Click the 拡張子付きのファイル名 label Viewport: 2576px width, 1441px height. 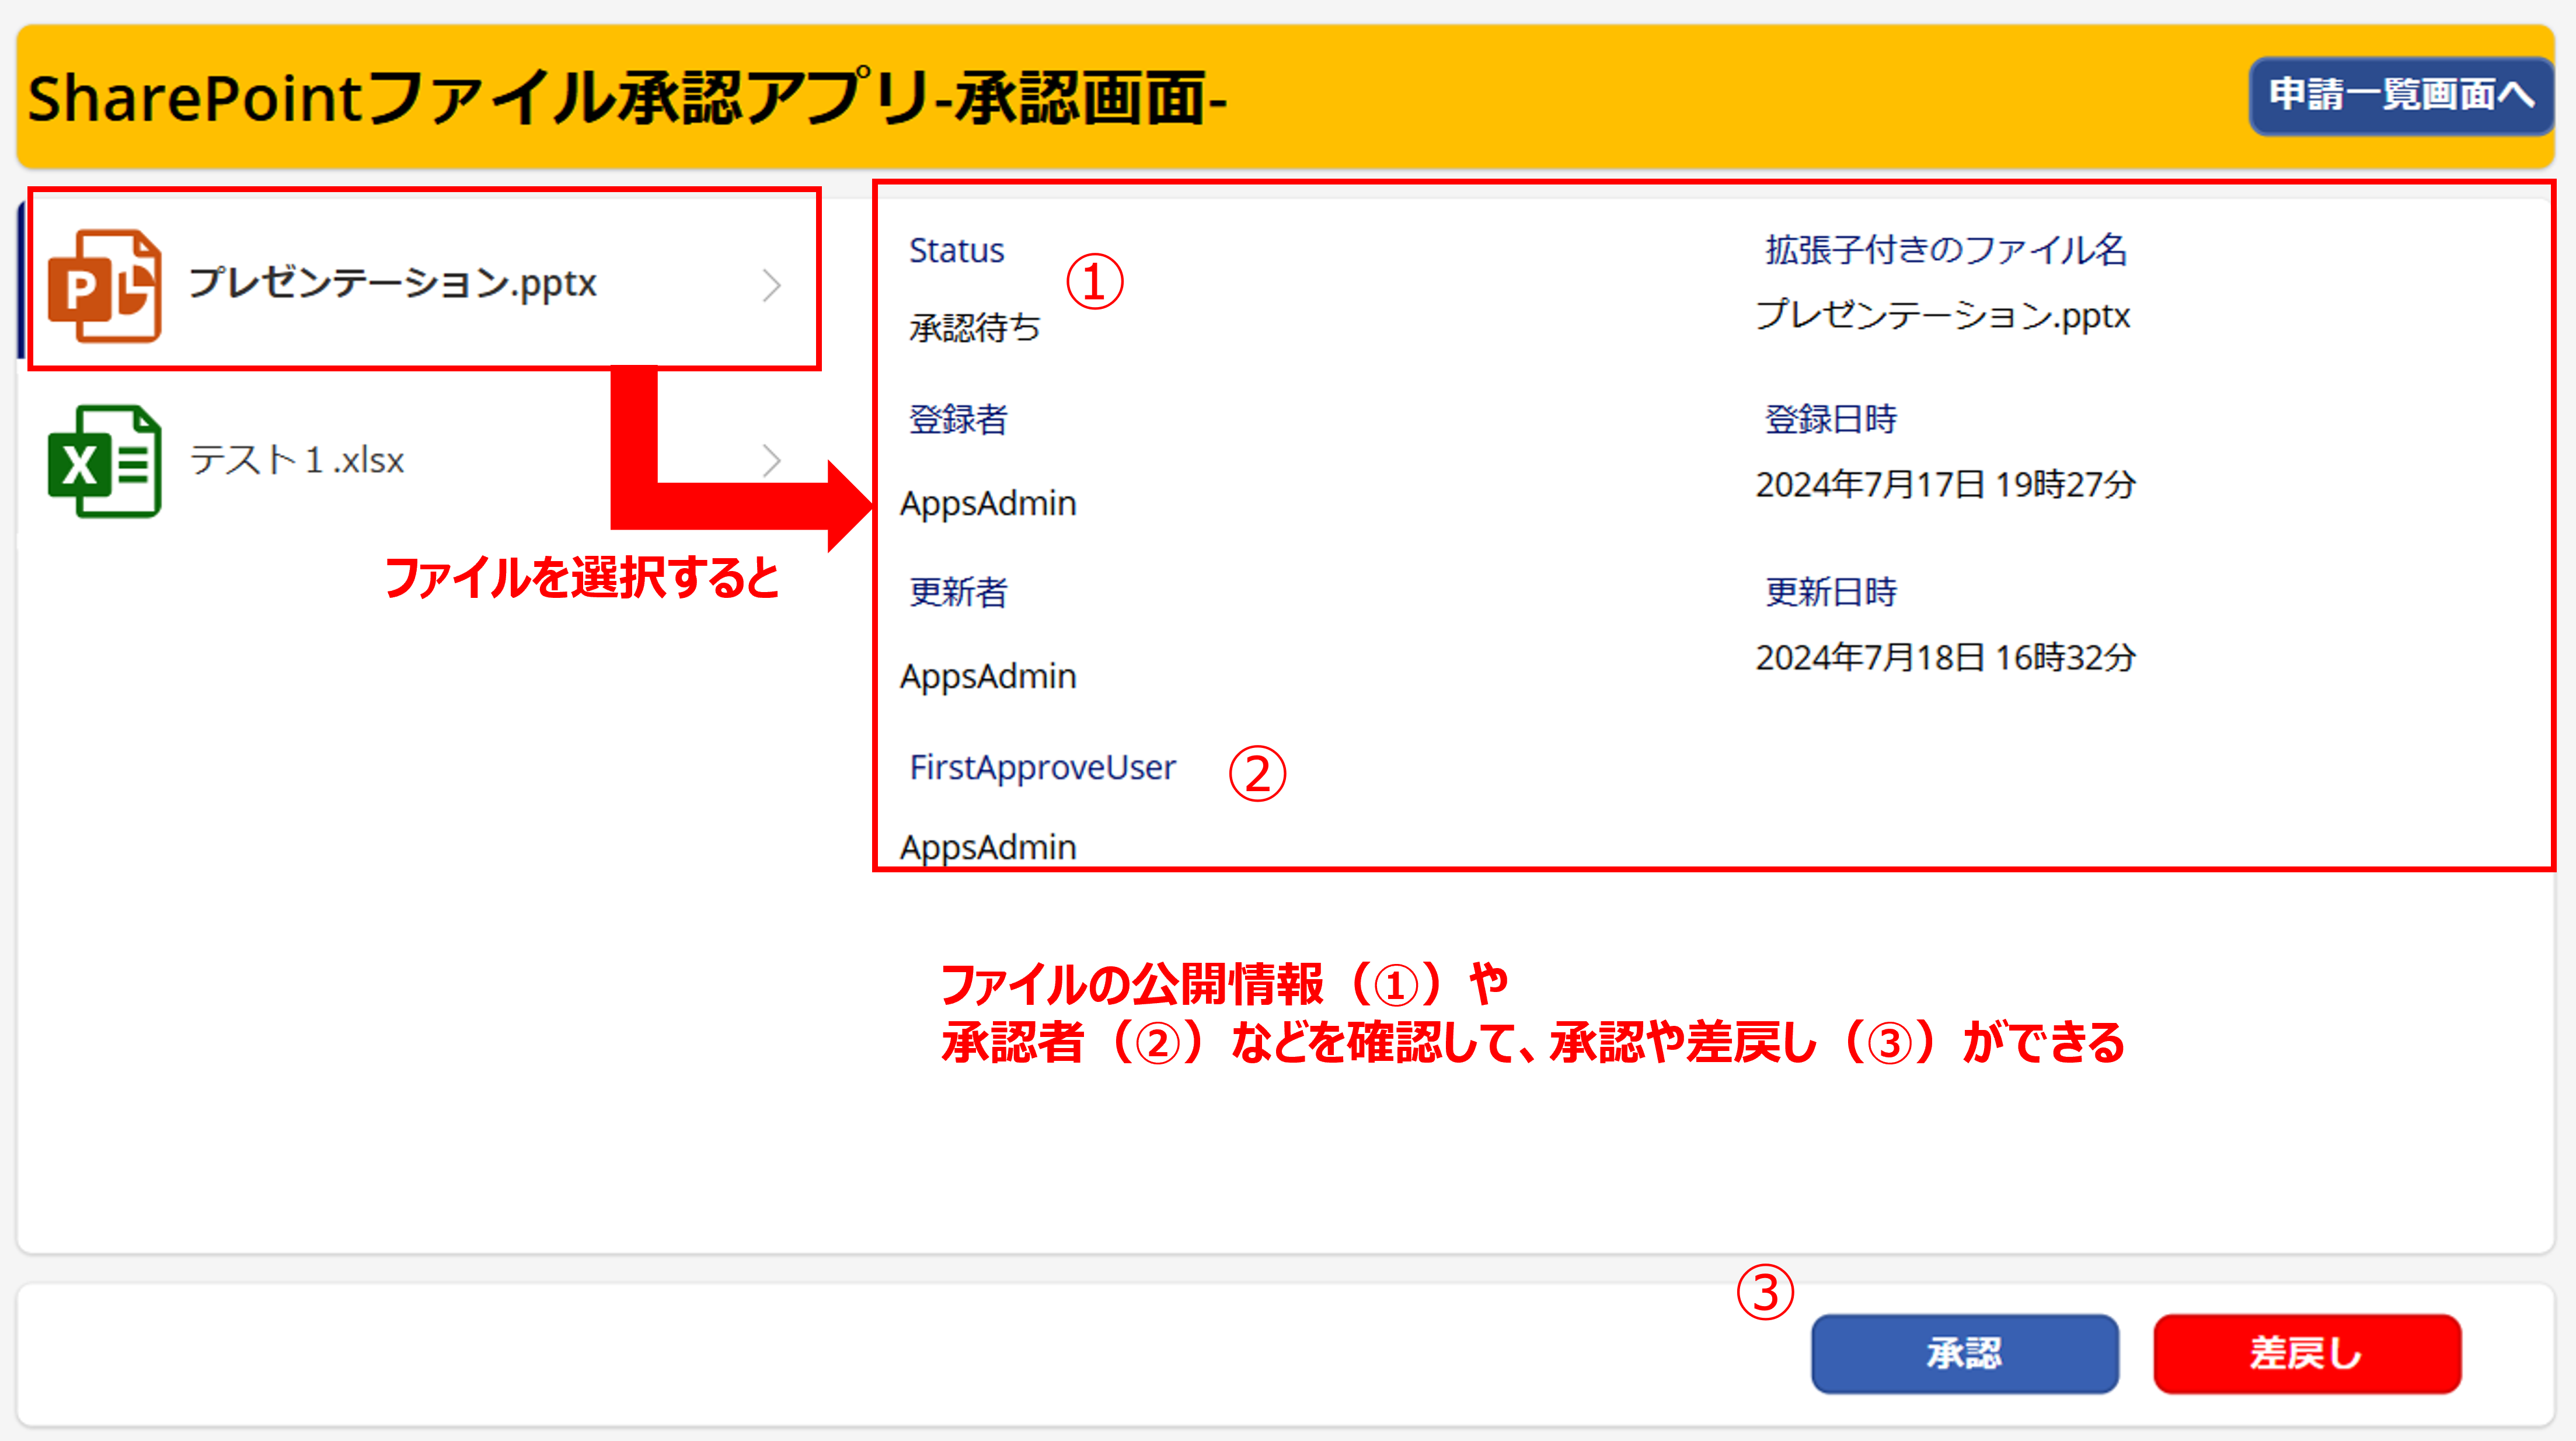click(x=1946, y=250)
